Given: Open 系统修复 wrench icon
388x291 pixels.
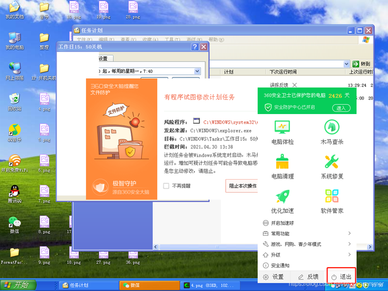Looking at the screenshot, I should tap(332, 166).
